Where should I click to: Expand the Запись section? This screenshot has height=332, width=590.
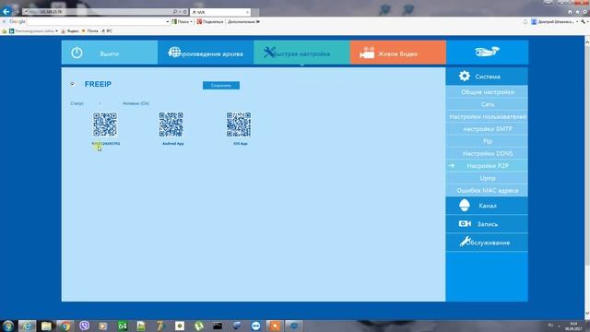(487, 224)
